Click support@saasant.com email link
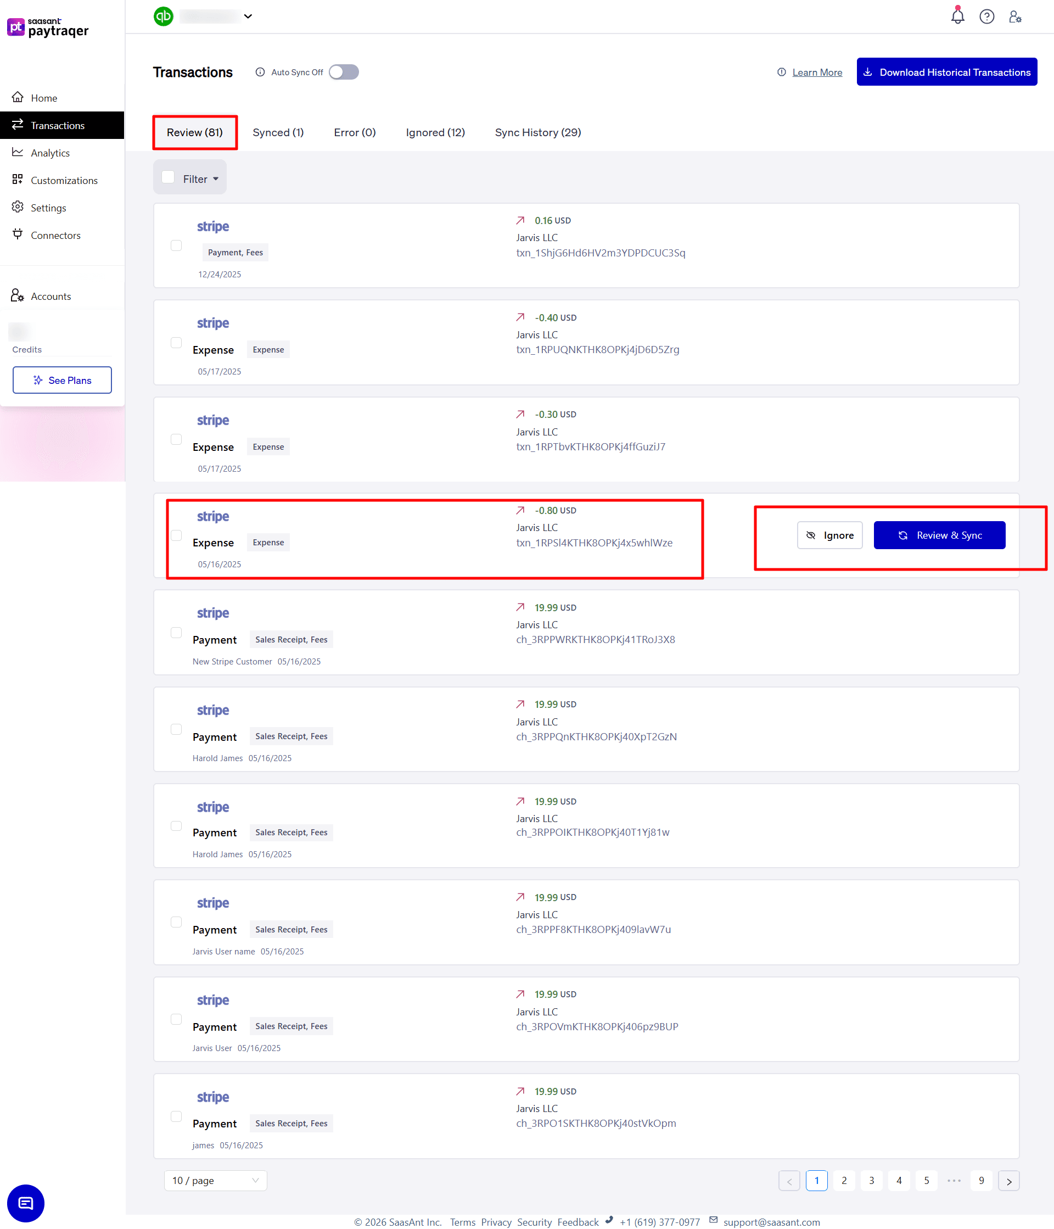This screenshot has height=1229, width=1054. [x=771, y=1222]
